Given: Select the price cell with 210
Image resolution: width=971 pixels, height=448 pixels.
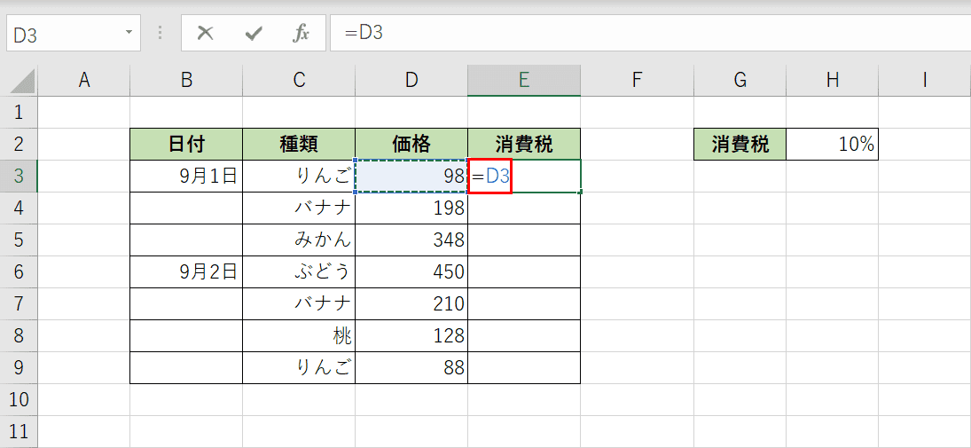Looking at the screenshot, I should (x=411, y=304).
